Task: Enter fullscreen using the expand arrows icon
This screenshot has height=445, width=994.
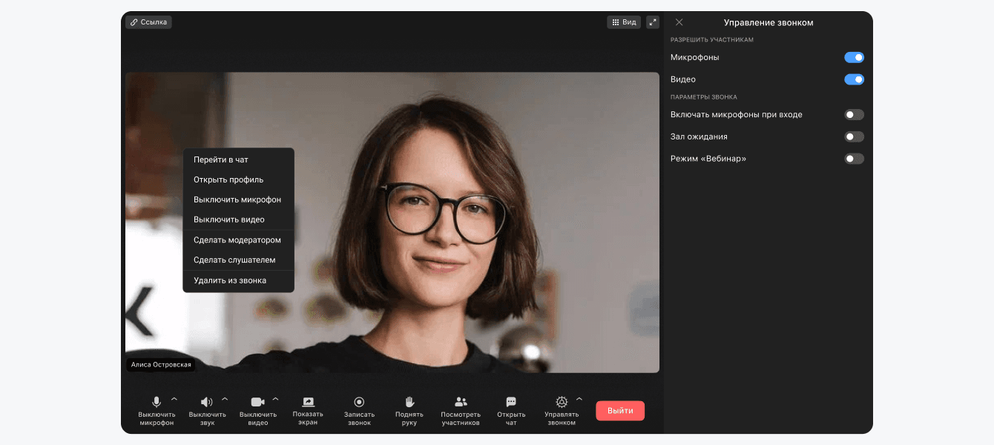Action: pyautogui.click(x=653, y=22)
